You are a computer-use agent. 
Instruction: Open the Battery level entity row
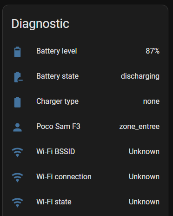click(x=86, y=51)
